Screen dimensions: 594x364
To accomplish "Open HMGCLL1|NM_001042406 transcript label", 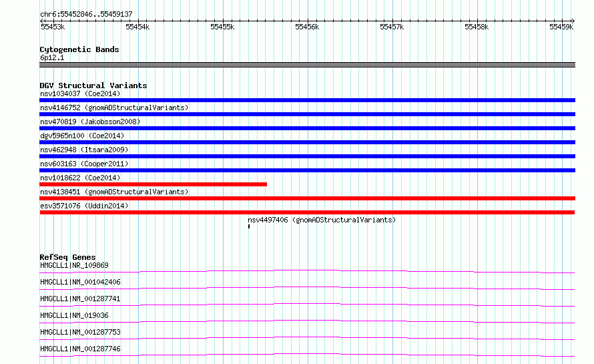I will pyautogui.click(x=80, y=282).
